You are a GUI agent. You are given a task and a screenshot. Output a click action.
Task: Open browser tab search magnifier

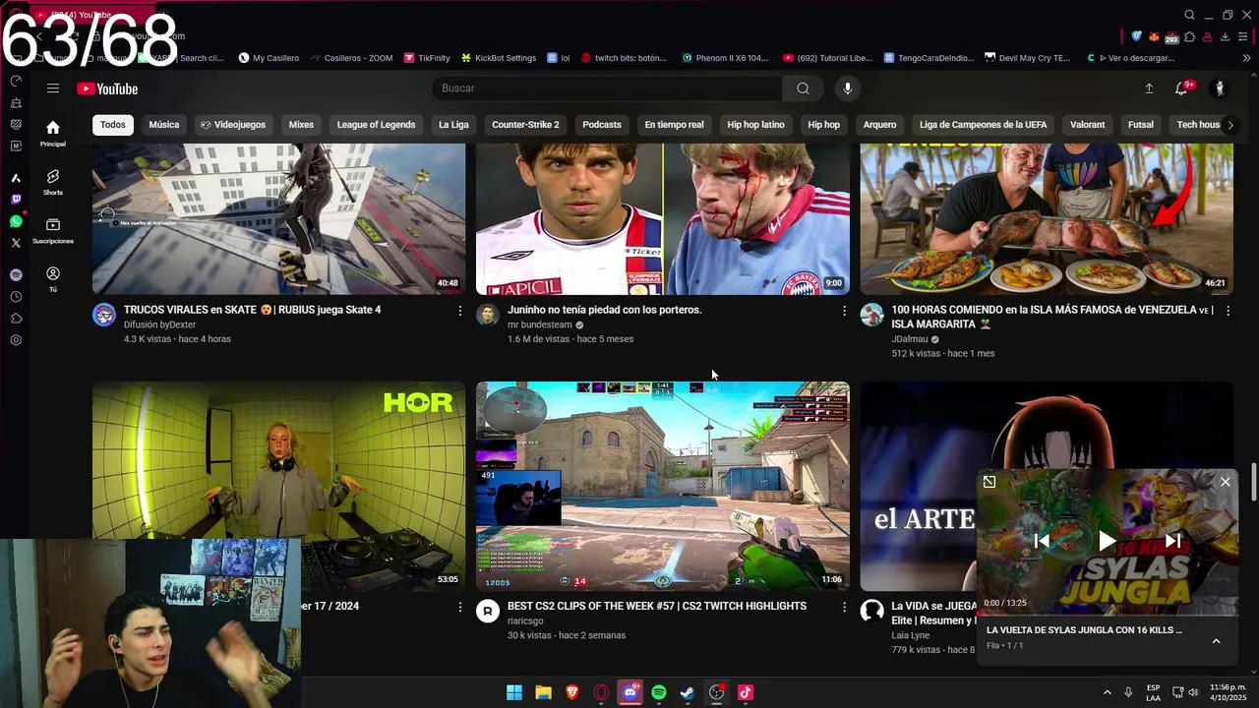click(1189, 15)
